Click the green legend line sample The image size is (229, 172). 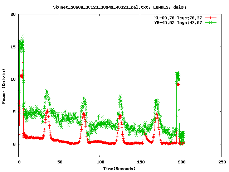click(210, 22)
